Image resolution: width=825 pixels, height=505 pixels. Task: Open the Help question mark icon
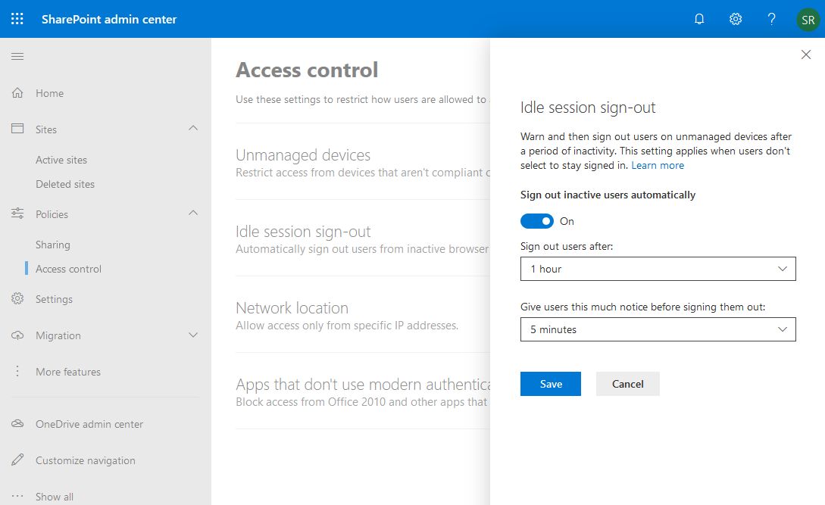pos(771,18)
